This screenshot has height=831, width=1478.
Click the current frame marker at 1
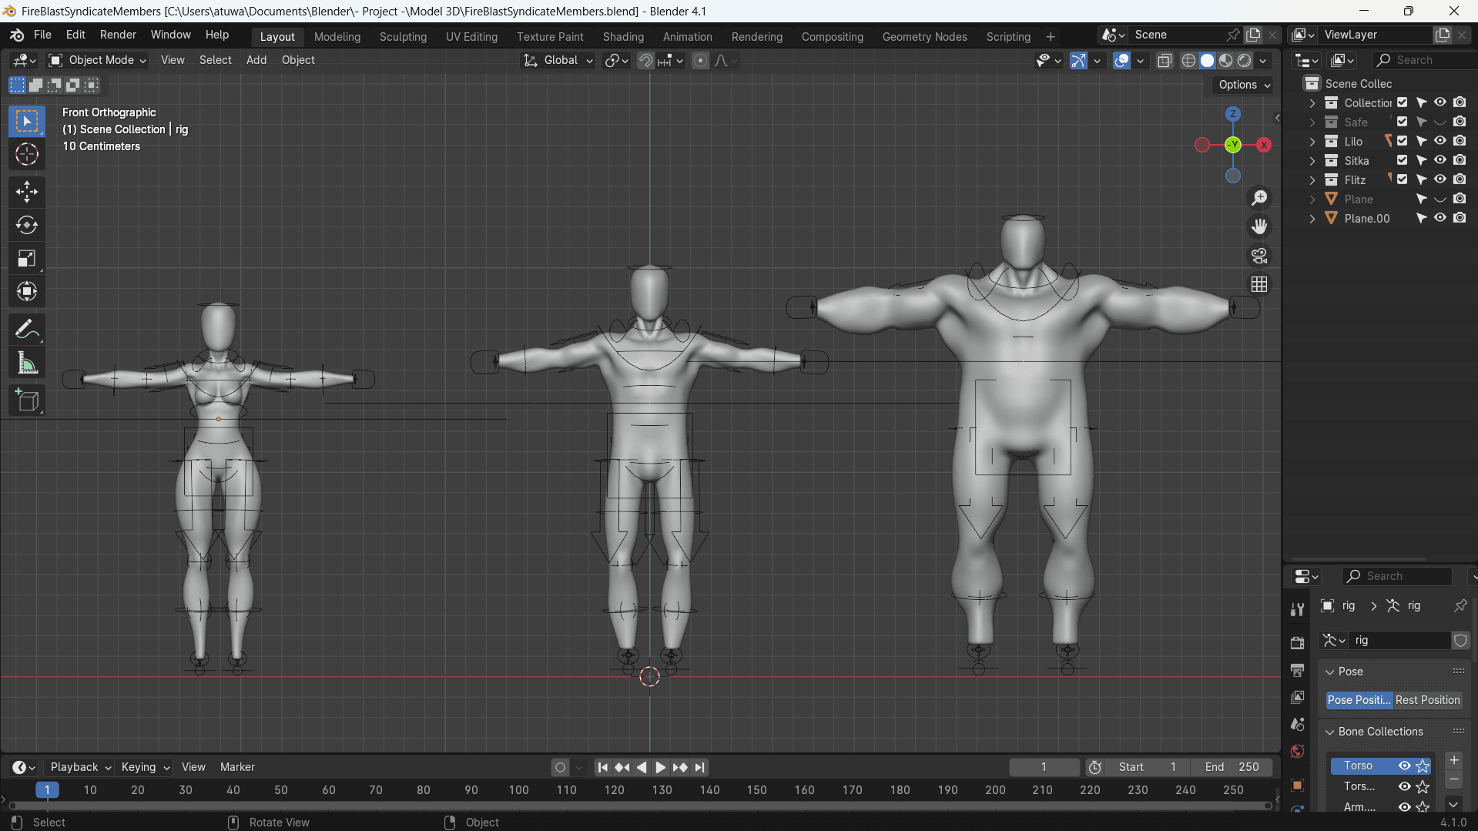point(47,789)
